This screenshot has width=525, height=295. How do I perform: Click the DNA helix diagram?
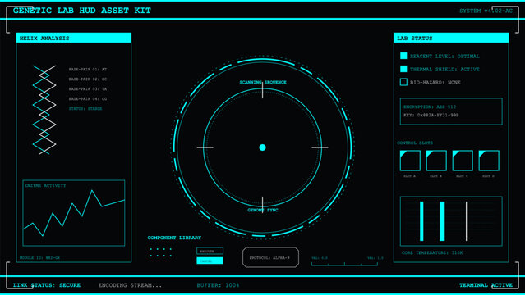pyautogui.click(x=44, y=110)
